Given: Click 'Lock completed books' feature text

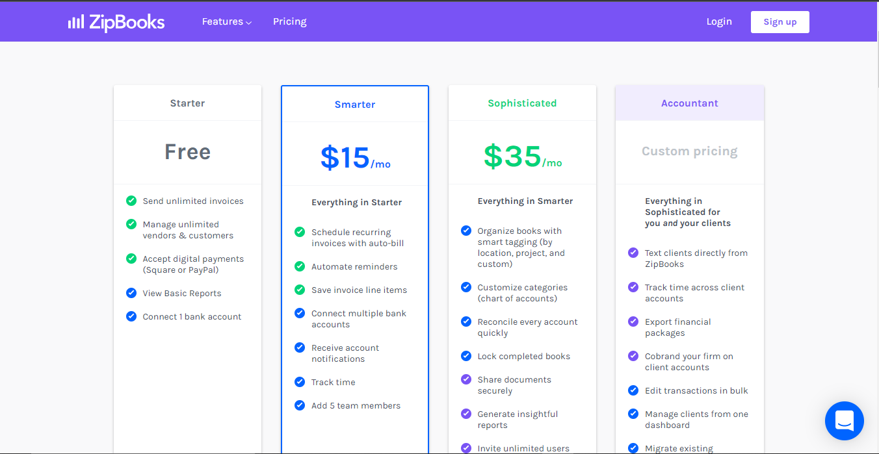Looking at the screenshot, I should 524,356.
